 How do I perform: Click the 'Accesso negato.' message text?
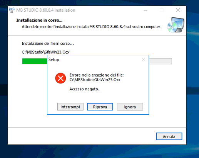[84, 89]
